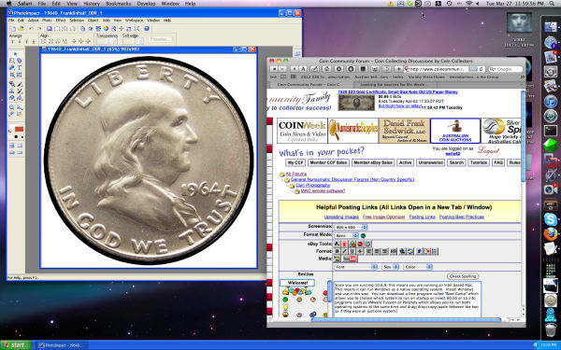Click green help circle next to Format Mode
561x350 pixels.
[x=363, y=236]
